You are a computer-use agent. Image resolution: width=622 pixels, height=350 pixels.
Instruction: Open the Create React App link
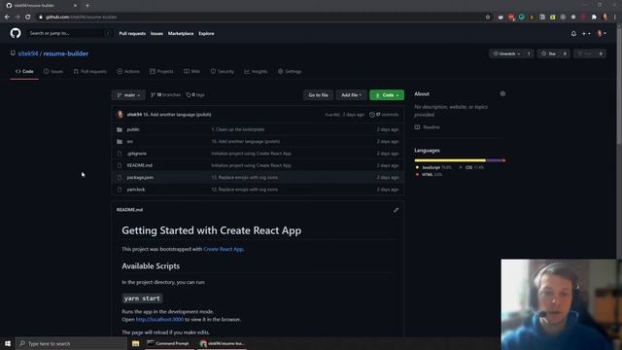(x=224, y=249)
